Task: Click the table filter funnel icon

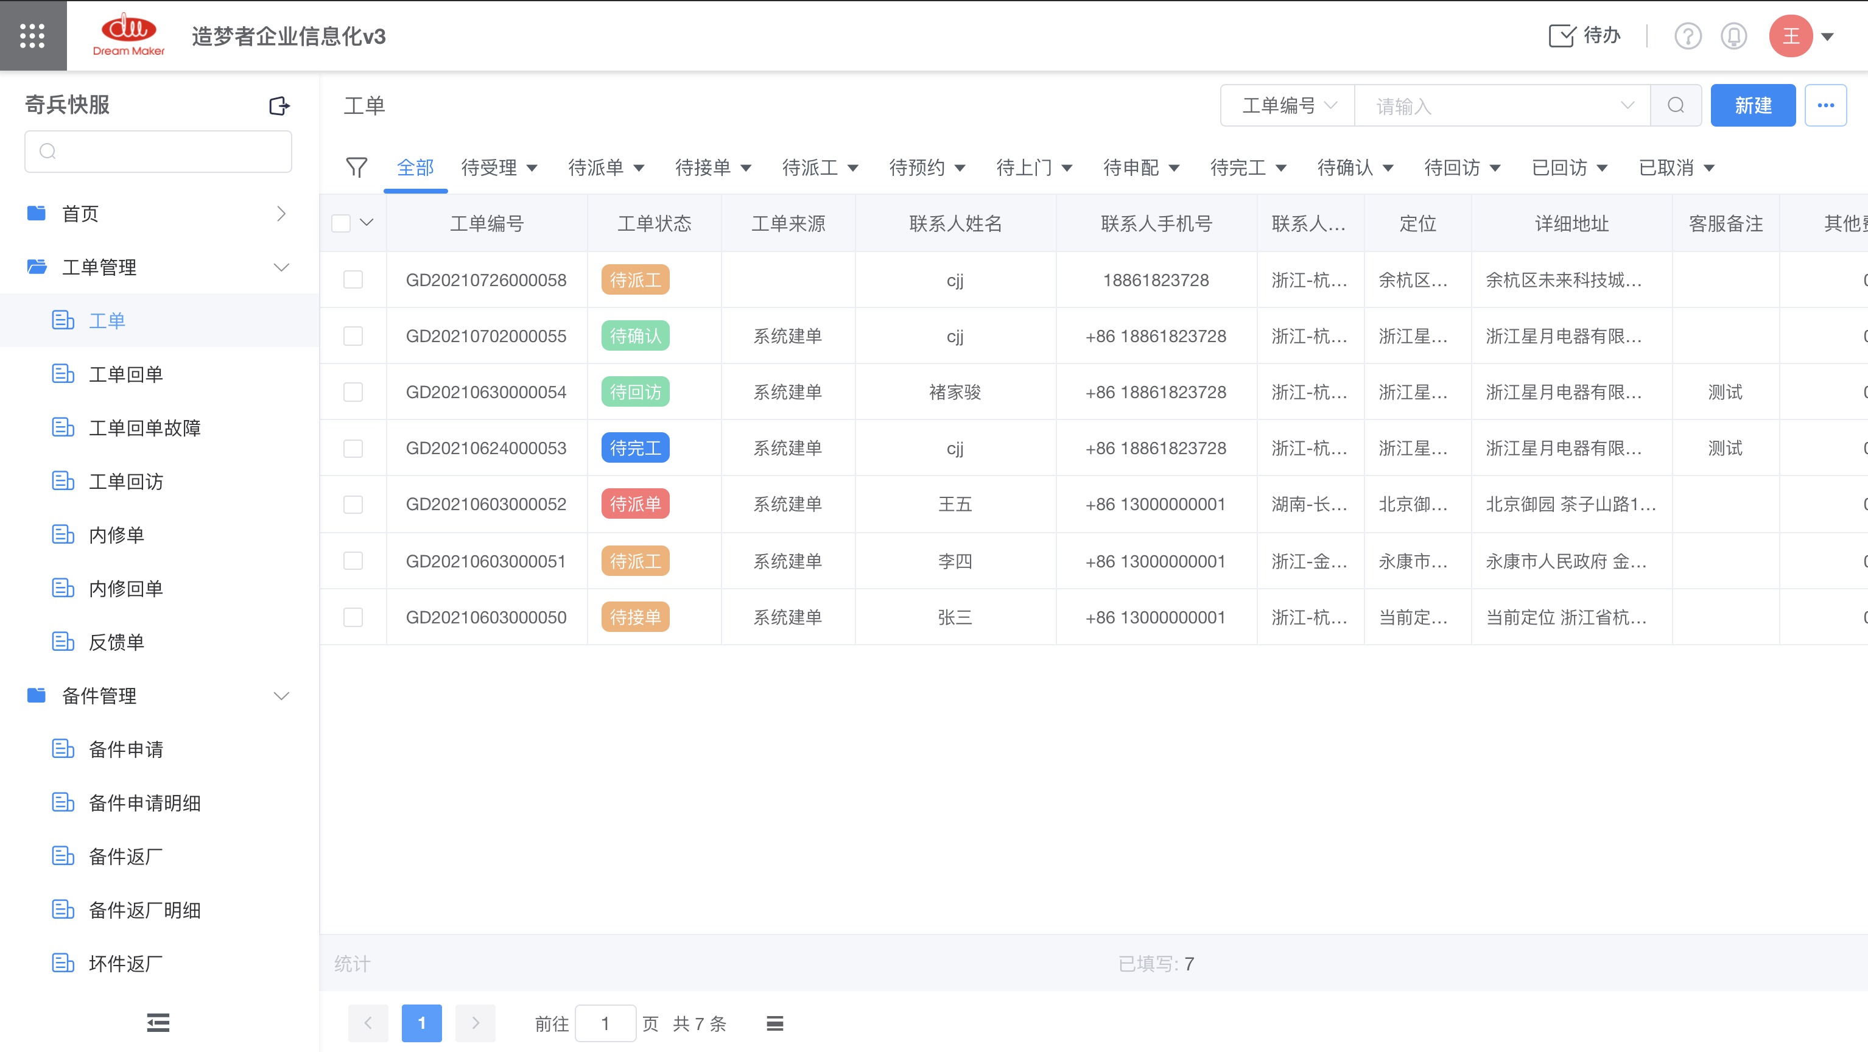Action: tap(356, 167)
